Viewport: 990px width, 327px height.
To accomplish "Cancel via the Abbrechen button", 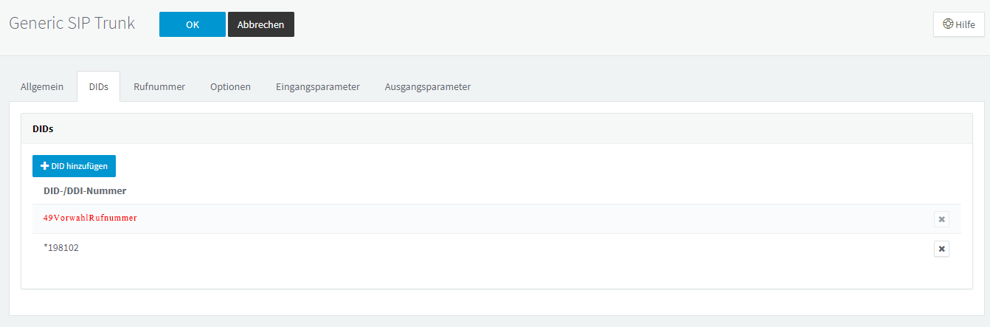I will [x=261, y=24].
